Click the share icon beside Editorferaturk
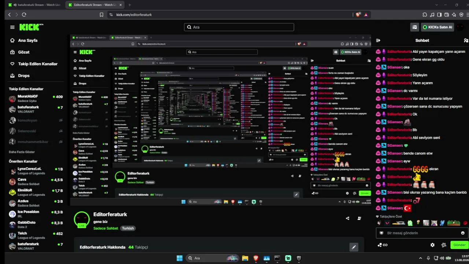The height and width of the screenshot is (264, 469). [x=347, y=219]
